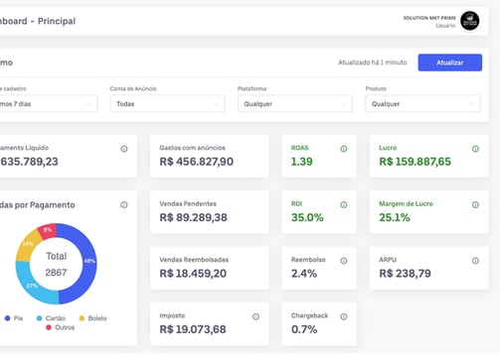Toggle the Outros legend entry
The height and width of the screenshot is (357, 500).
pyautogui.click(x=60, y=327)
